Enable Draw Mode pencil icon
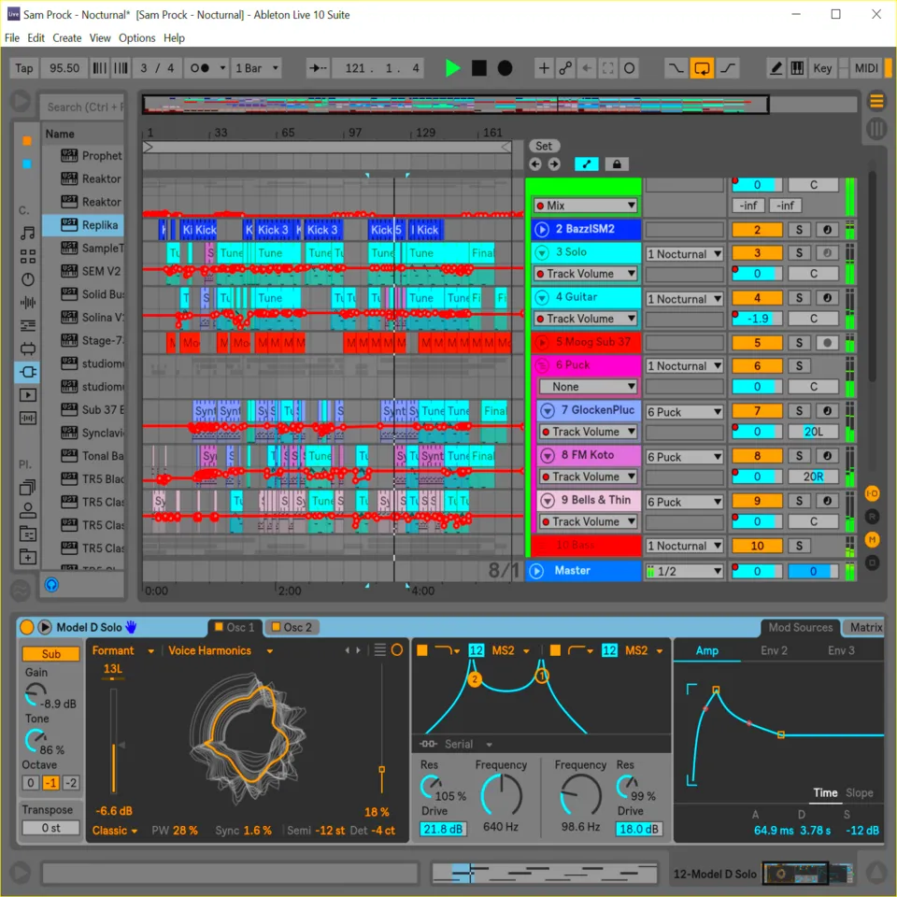Viewport: 897px width, 897px height. pyautogui.click(x=776, y=68)
